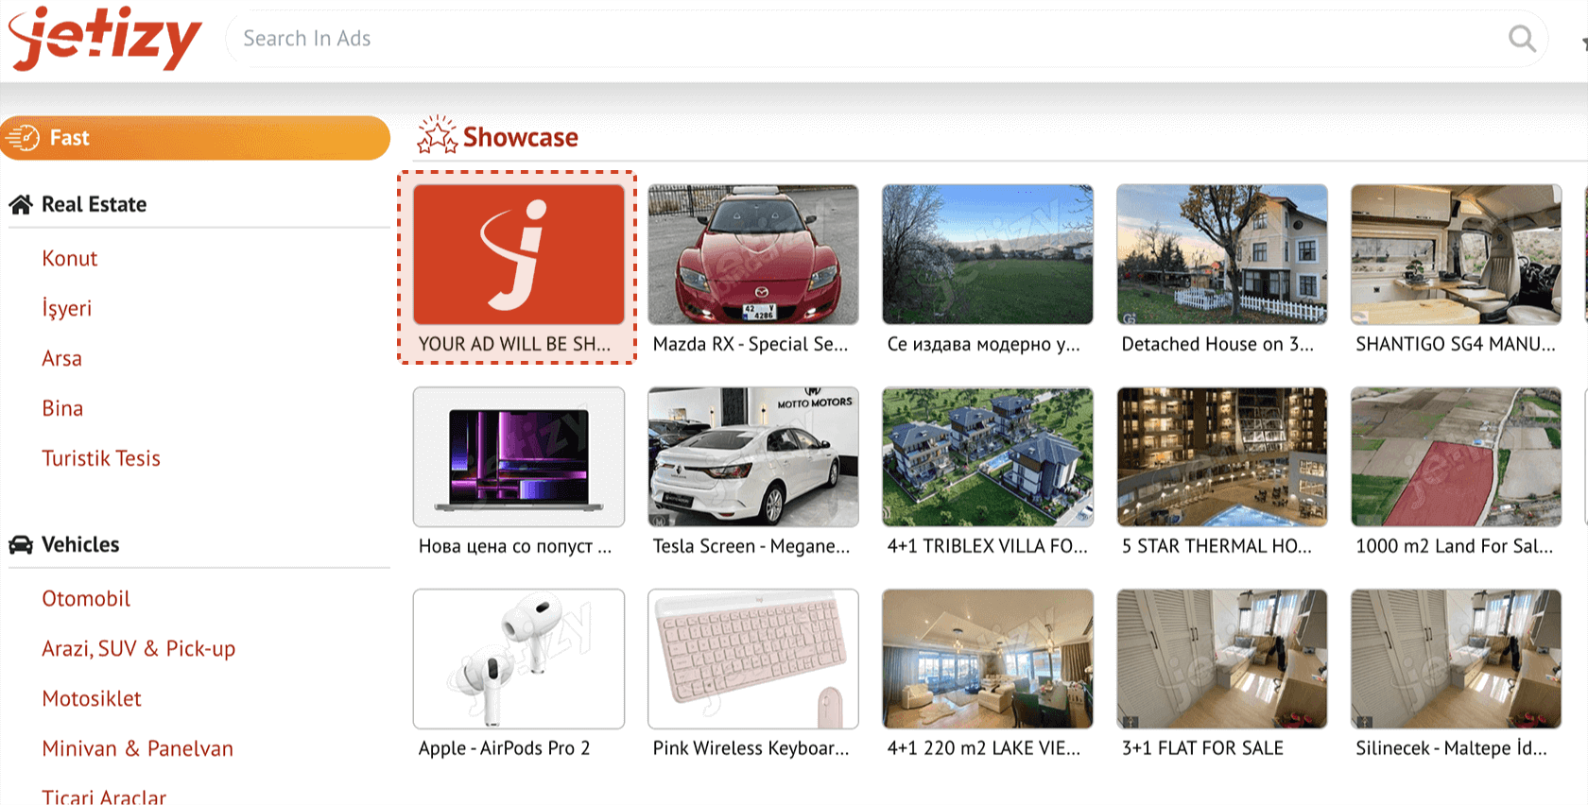Open the Detached House listing thumbnail
The width and height of the screenshot is (1588, 805).
point(1222,254)
